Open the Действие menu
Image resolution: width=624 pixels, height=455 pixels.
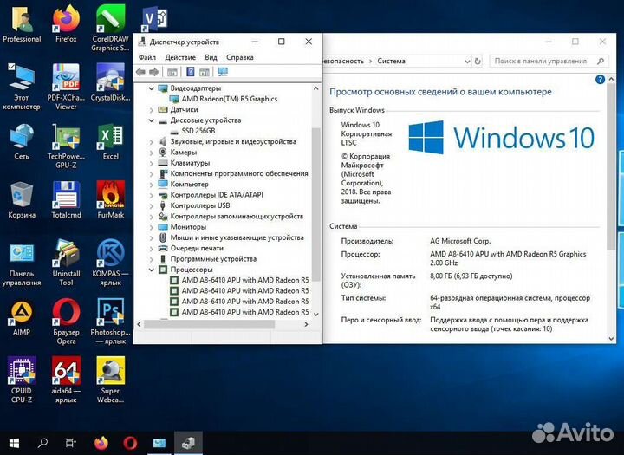[x=180, y=57]
